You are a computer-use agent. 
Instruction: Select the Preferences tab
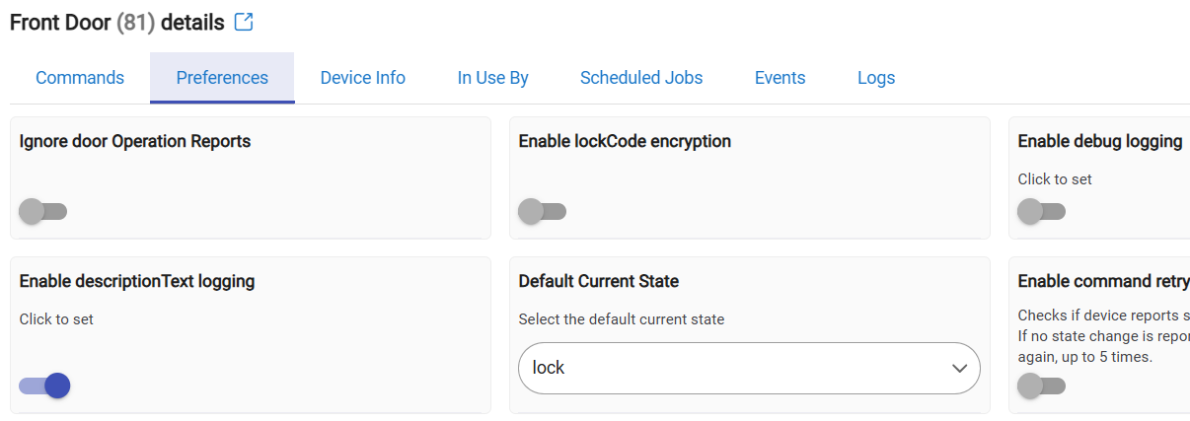pyautogui.click(x=222, y=78)
